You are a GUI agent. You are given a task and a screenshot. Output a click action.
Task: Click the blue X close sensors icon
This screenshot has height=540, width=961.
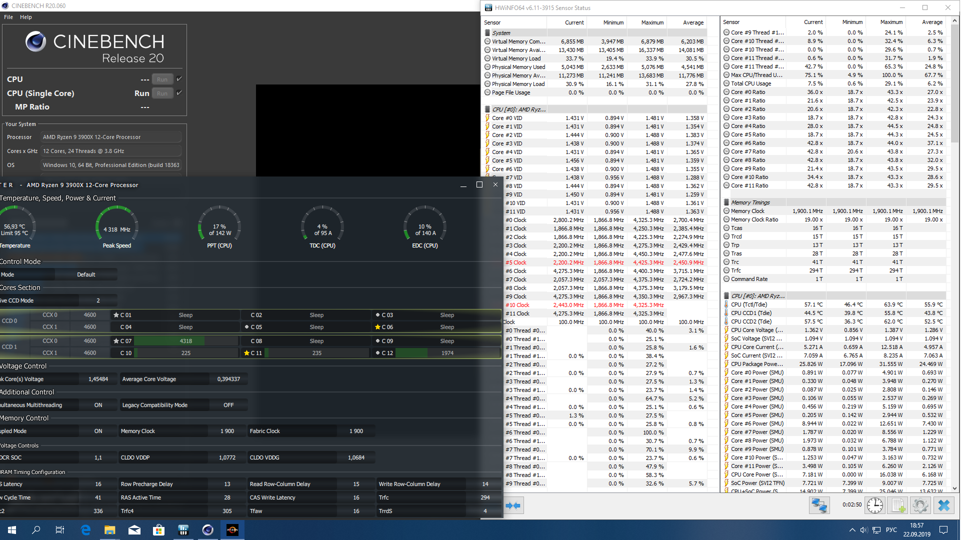pyautogui.click(x=944, y=505)
